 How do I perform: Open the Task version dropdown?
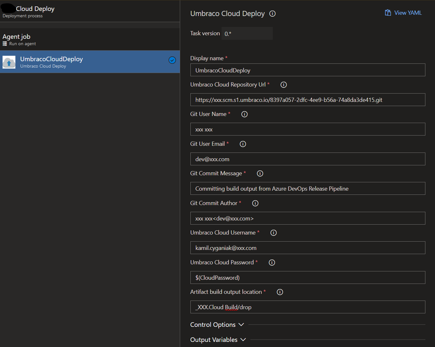point(247,34)
